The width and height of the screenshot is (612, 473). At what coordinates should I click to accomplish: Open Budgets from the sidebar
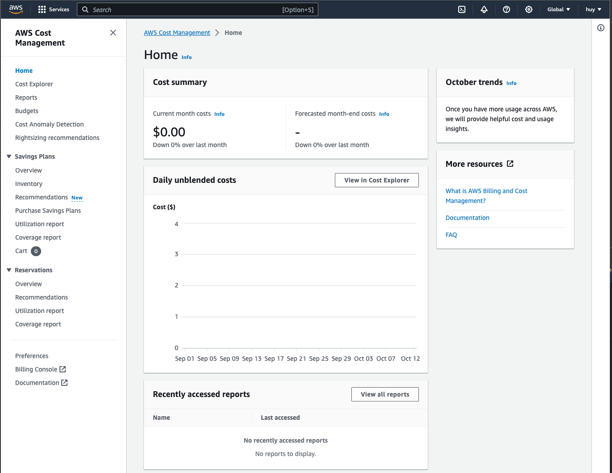(27, 111)
